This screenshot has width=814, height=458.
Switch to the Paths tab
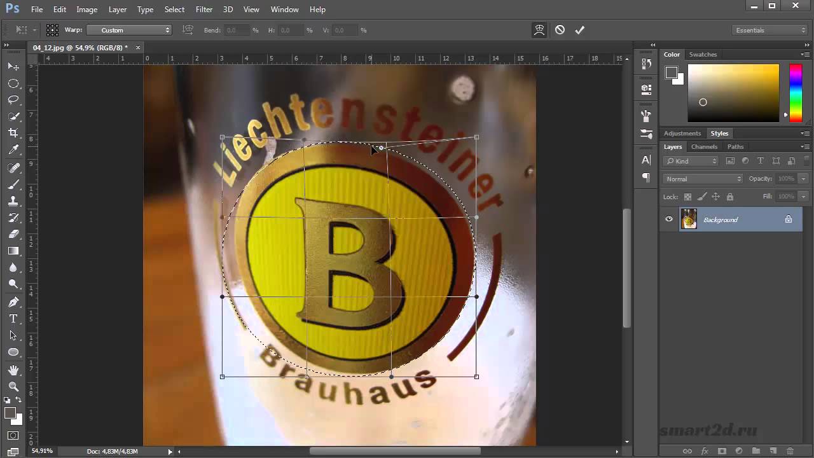[735, 147]
